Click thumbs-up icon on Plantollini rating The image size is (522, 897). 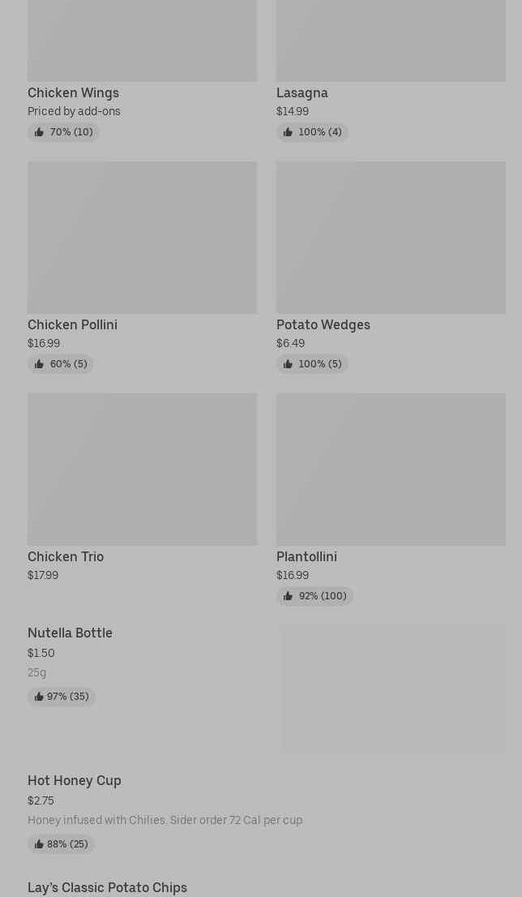tap(288, 596)
